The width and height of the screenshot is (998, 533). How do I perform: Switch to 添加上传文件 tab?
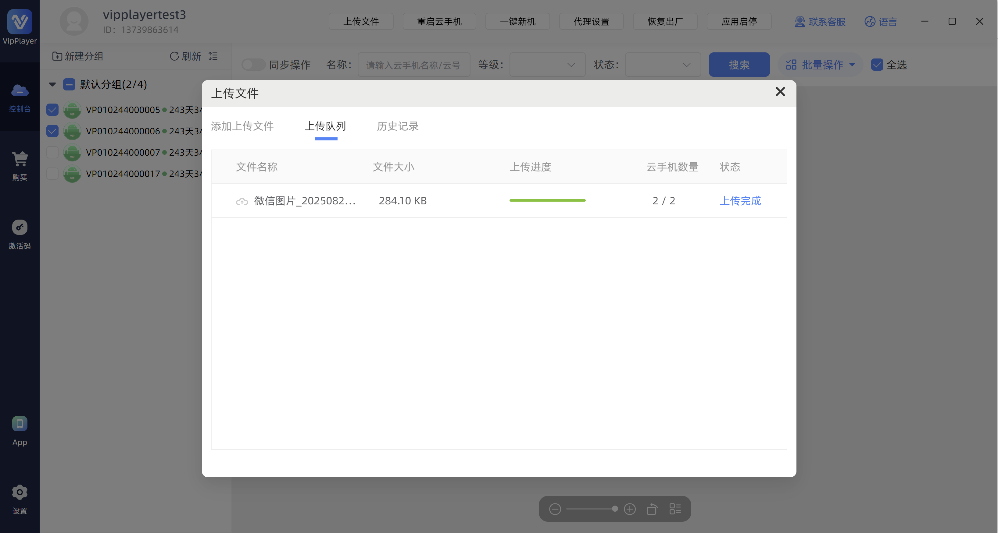[x=242, y=126]
